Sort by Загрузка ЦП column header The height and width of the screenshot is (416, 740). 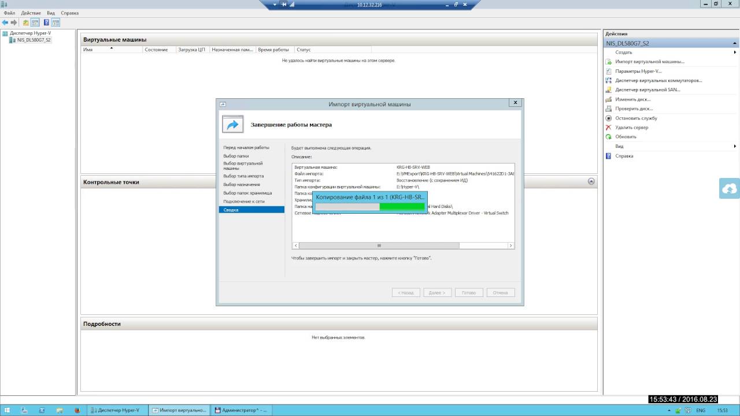193,50
